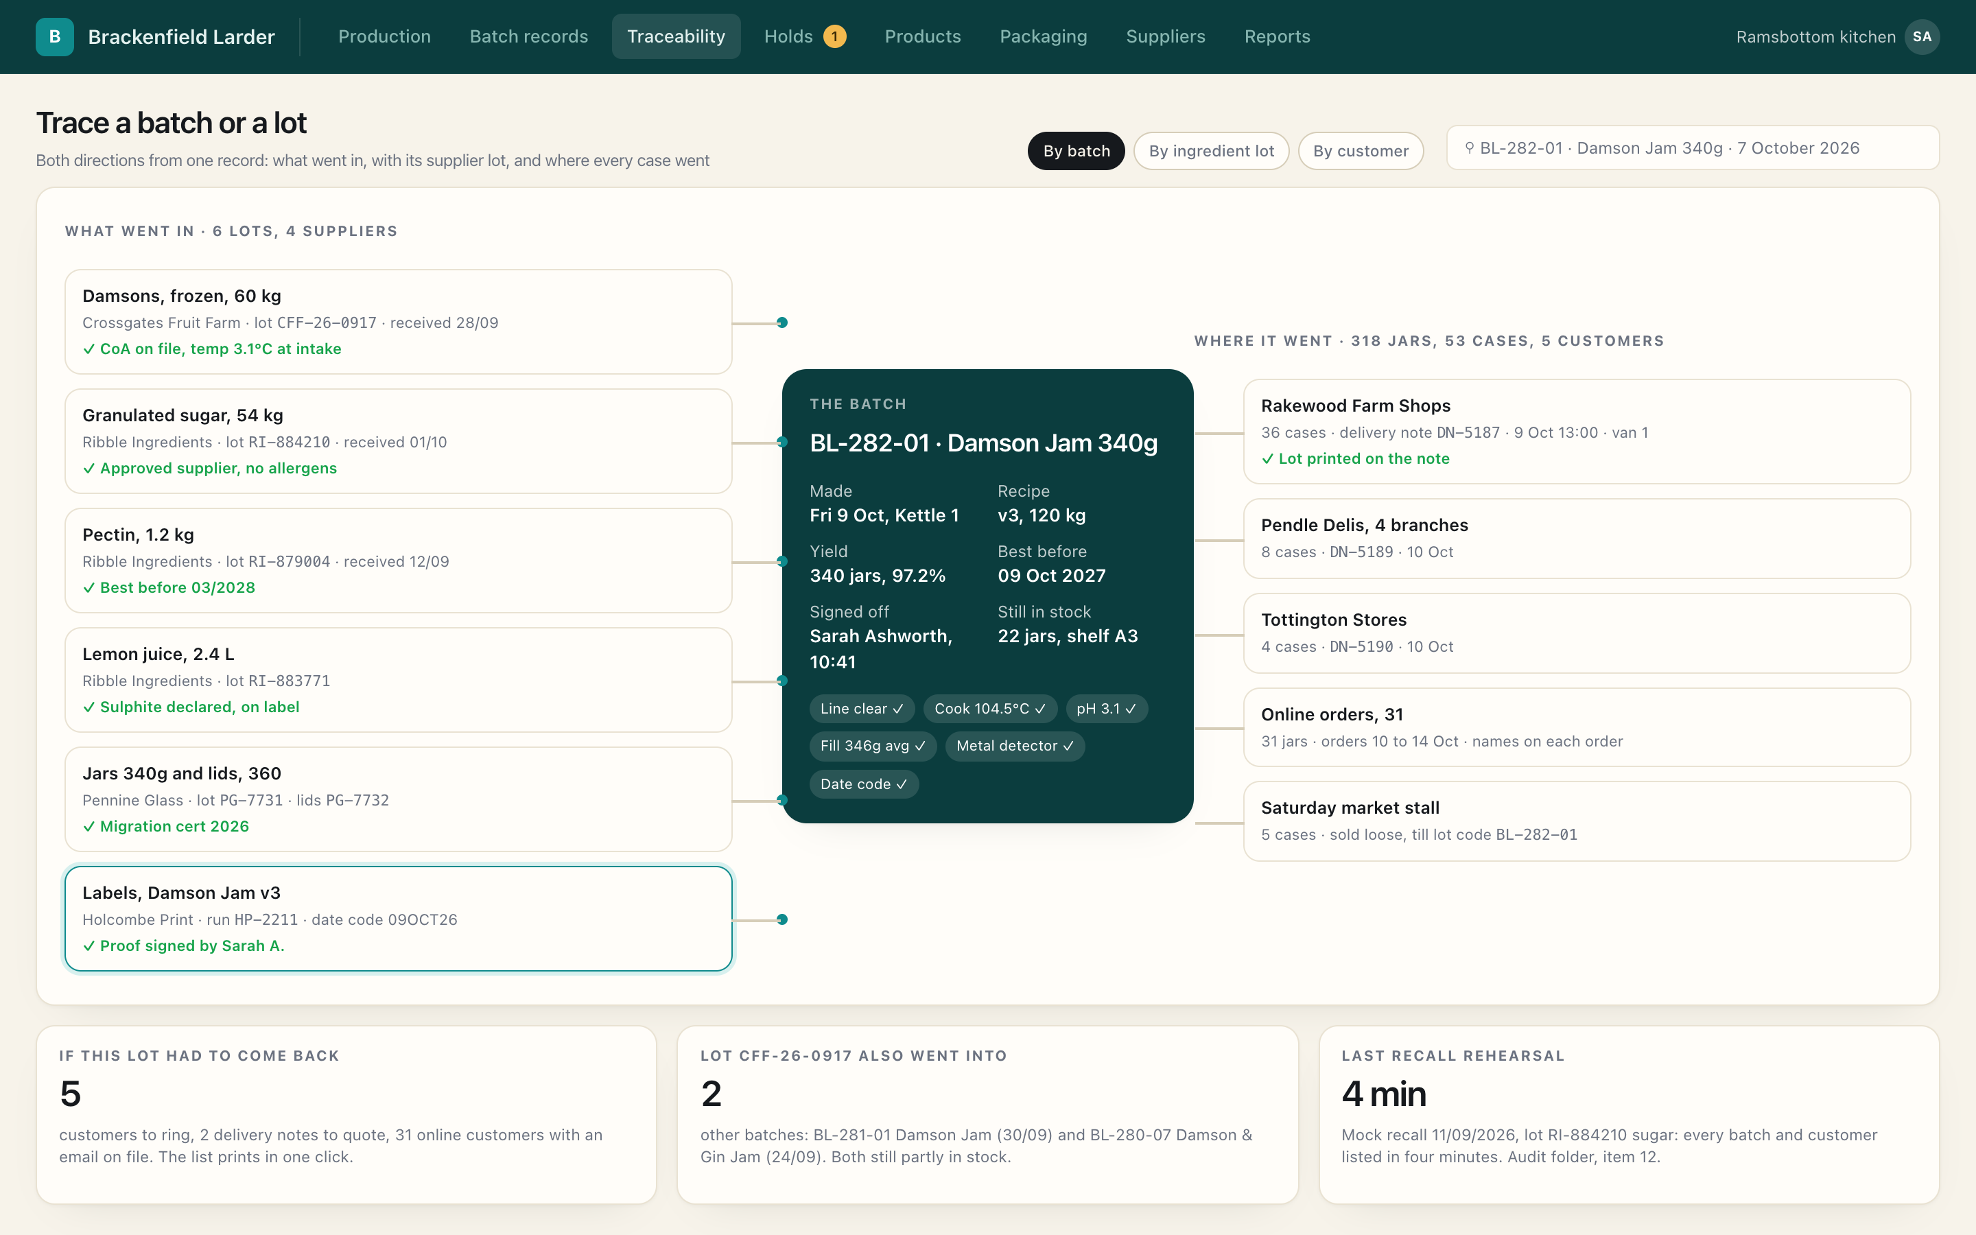
Task: Go to the Holds tab
Action: click(x=805, y=37)
